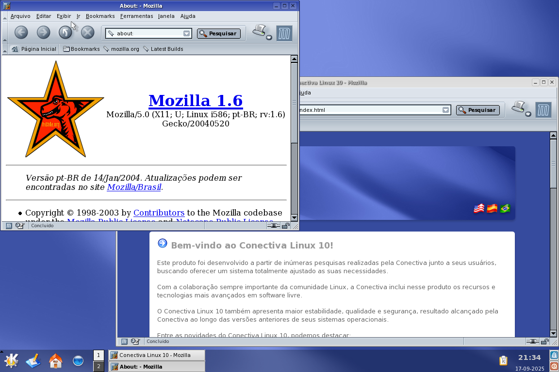559x372 pixels.
Task: Open the Ferramentas menu
Action: click(136, 16)
